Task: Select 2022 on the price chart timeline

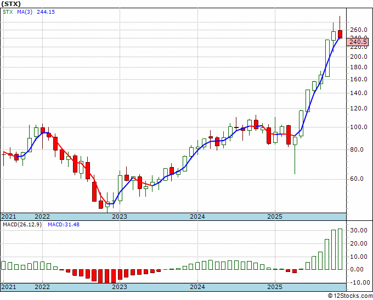Action: coord(42,216)
